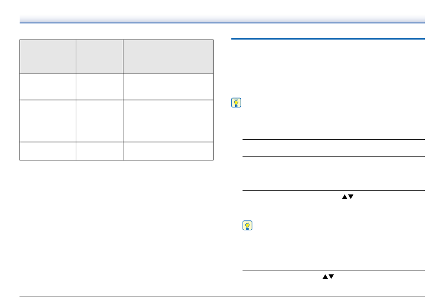Click the blue gradient header bar at page top

[x=222, y=19]
